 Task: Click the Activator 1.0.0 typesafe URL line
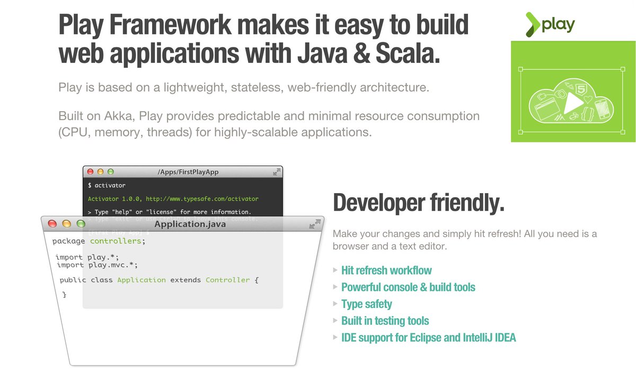tap(173, 199)
